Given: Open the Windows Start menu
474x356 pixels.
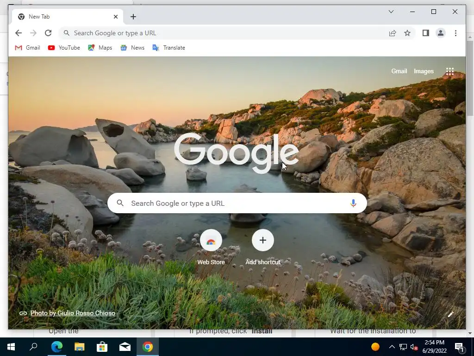Looking at the screenshot, I should pos(11,347).
